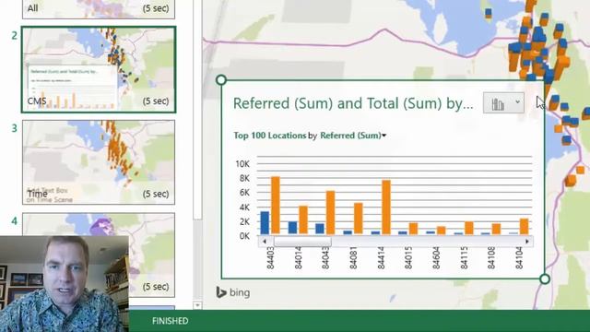The image size is (590, 332).
Task: Click the FINISHED status bar text
Action: pos(170,321)
